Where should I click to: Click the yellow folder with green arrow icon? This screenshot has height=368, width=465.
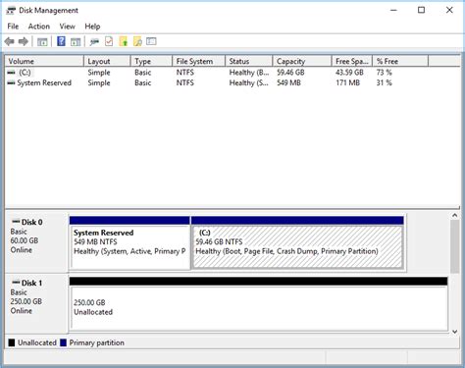[x=124, y=41]
